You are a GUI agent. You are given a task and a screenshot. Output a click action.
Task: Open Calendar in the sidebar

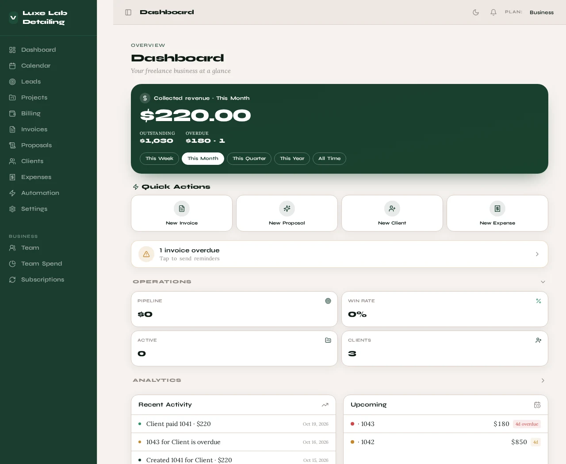pyautogui.click(x=49, y=66)
